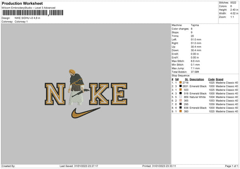
Task: Select code 1053 in the stop sequence
Action: click(212, 101)
